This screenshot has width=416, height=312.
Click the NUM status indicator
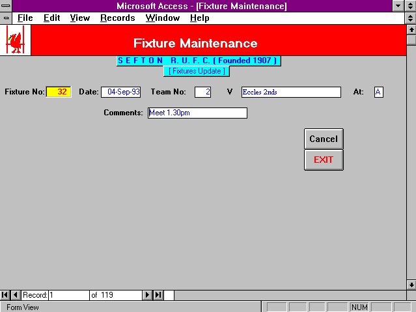coord(359,307)
